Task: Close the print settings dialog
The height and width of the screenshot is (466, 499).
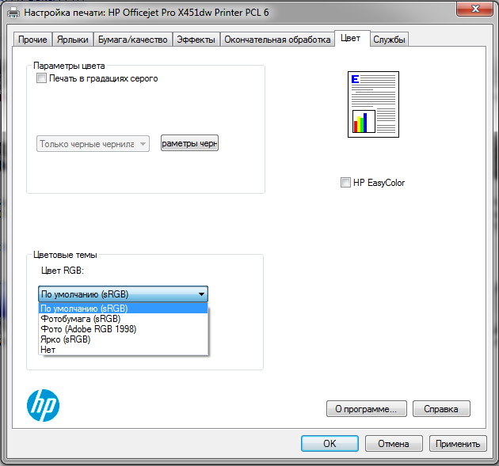Action: [474, 9]
